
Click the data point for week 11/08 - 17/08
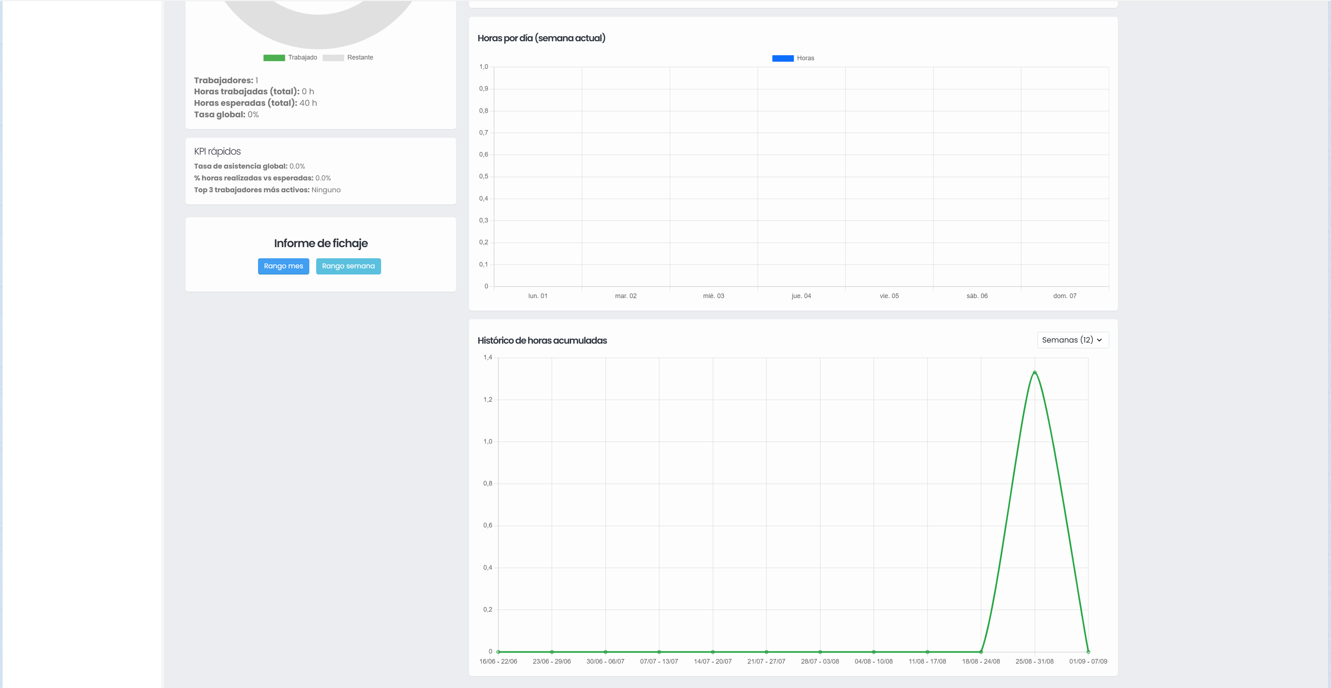tap(927, 652)
